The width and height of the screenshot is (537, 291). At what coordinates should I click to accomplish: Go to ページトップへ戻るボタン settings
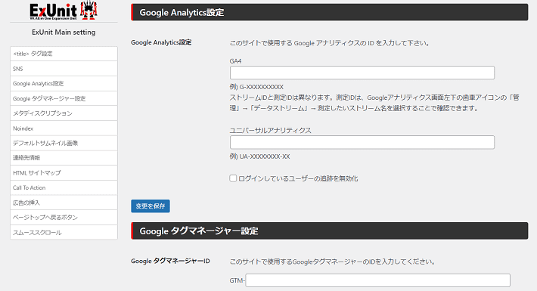click(x=64, y=218)
